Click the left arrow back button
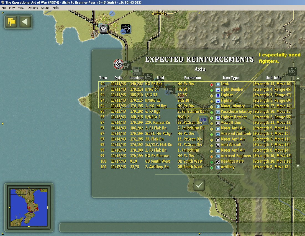The width and height of the screenshot is (305, 236). [x=25, y=22]
